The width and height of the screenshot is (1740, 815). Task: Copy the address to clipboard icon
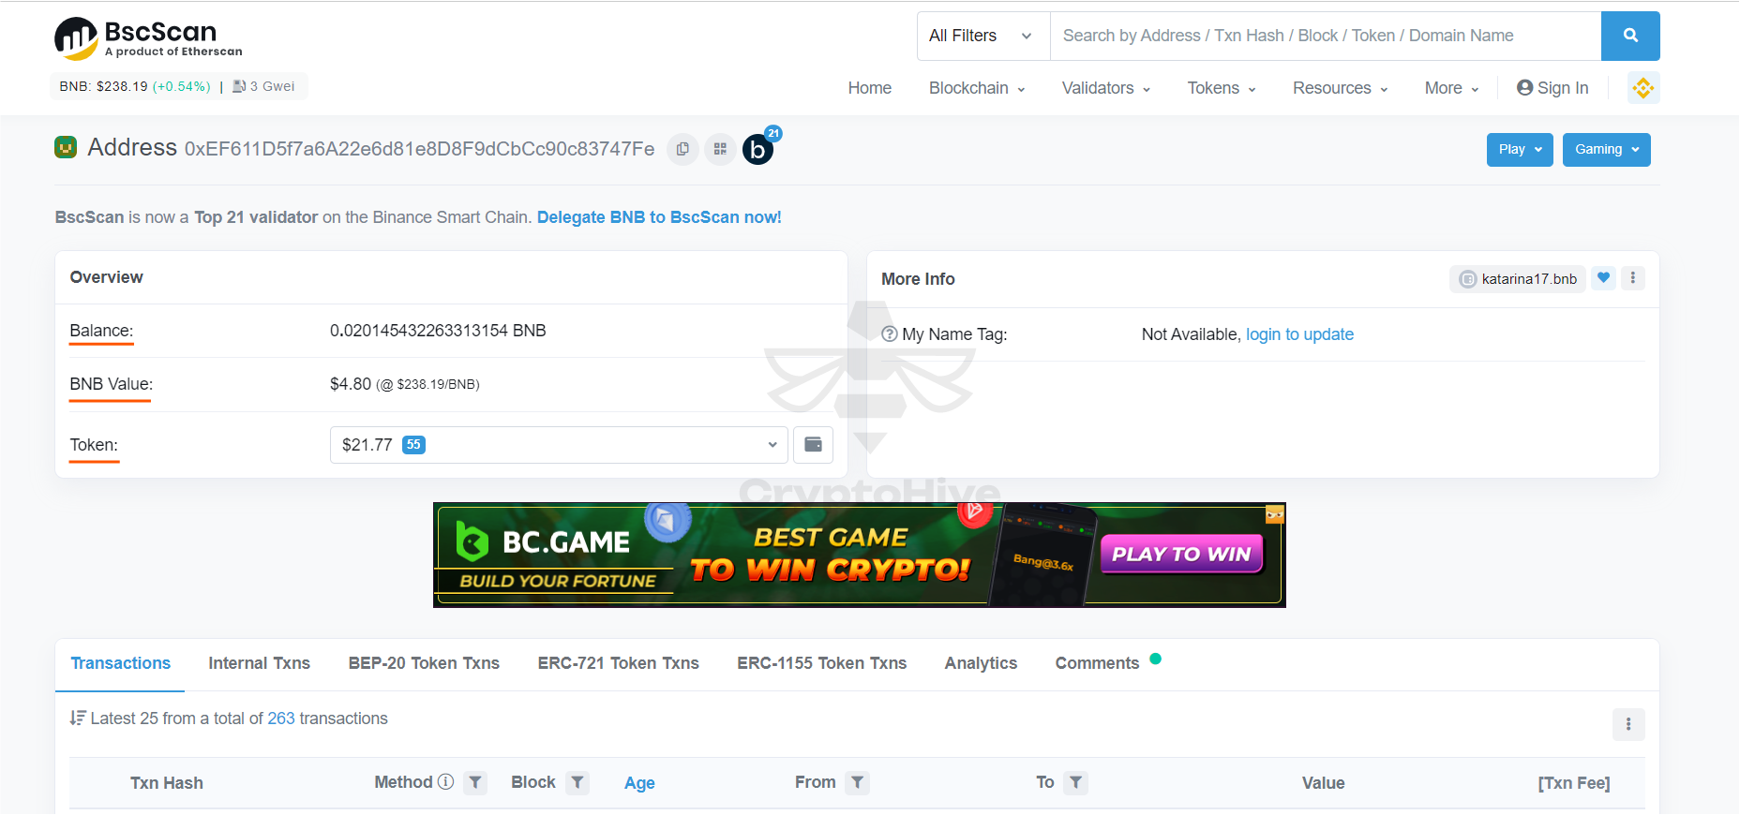pos(682,149)
